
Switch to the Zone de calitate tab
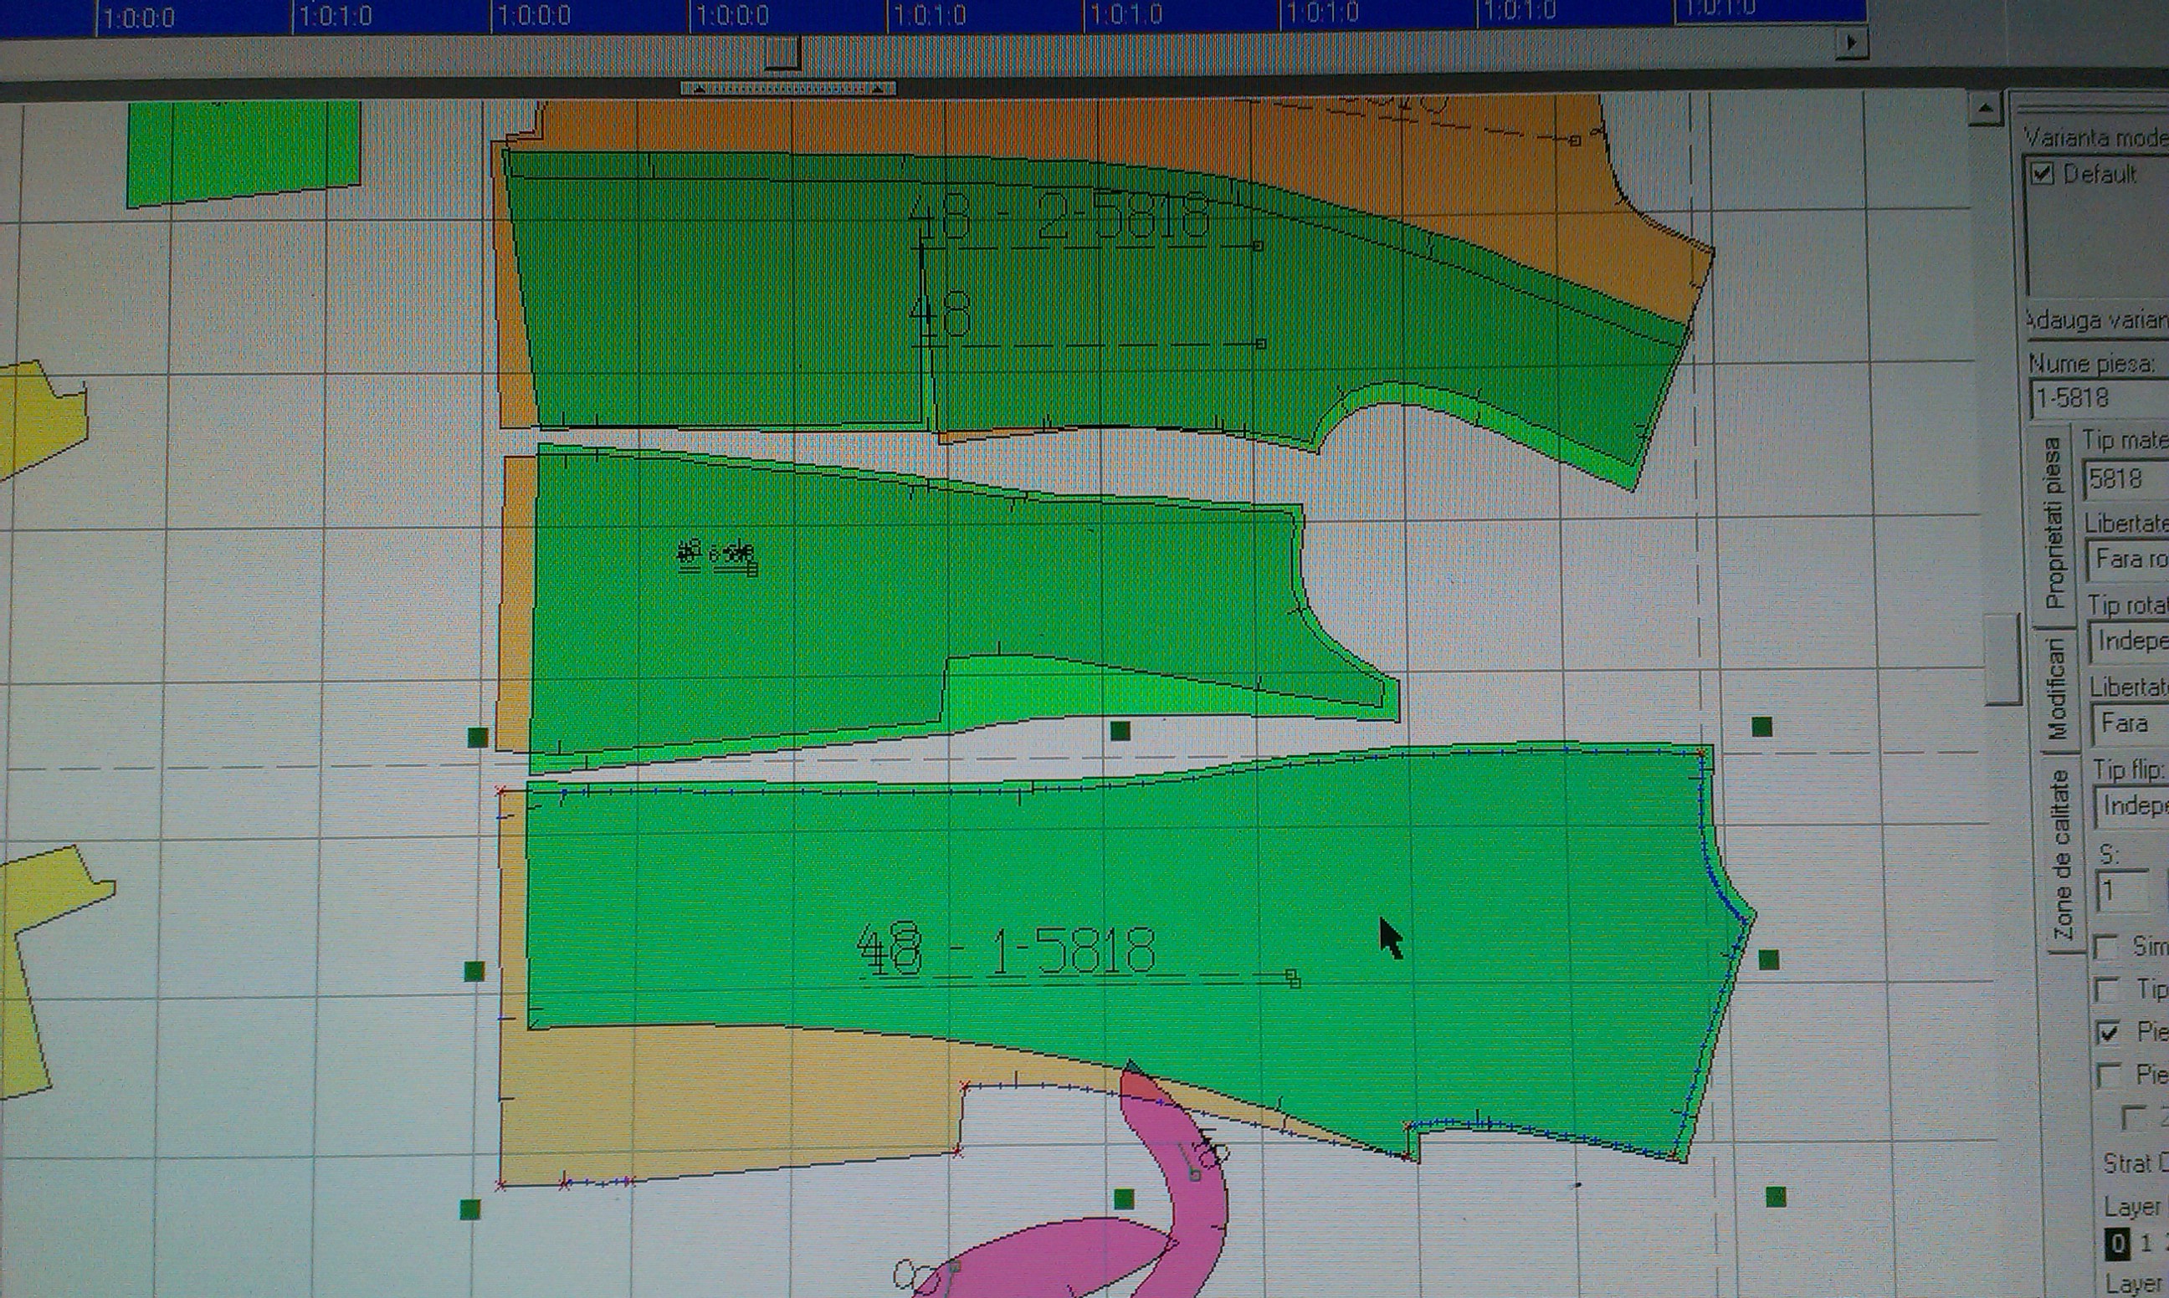click(x=2062, y=855)
